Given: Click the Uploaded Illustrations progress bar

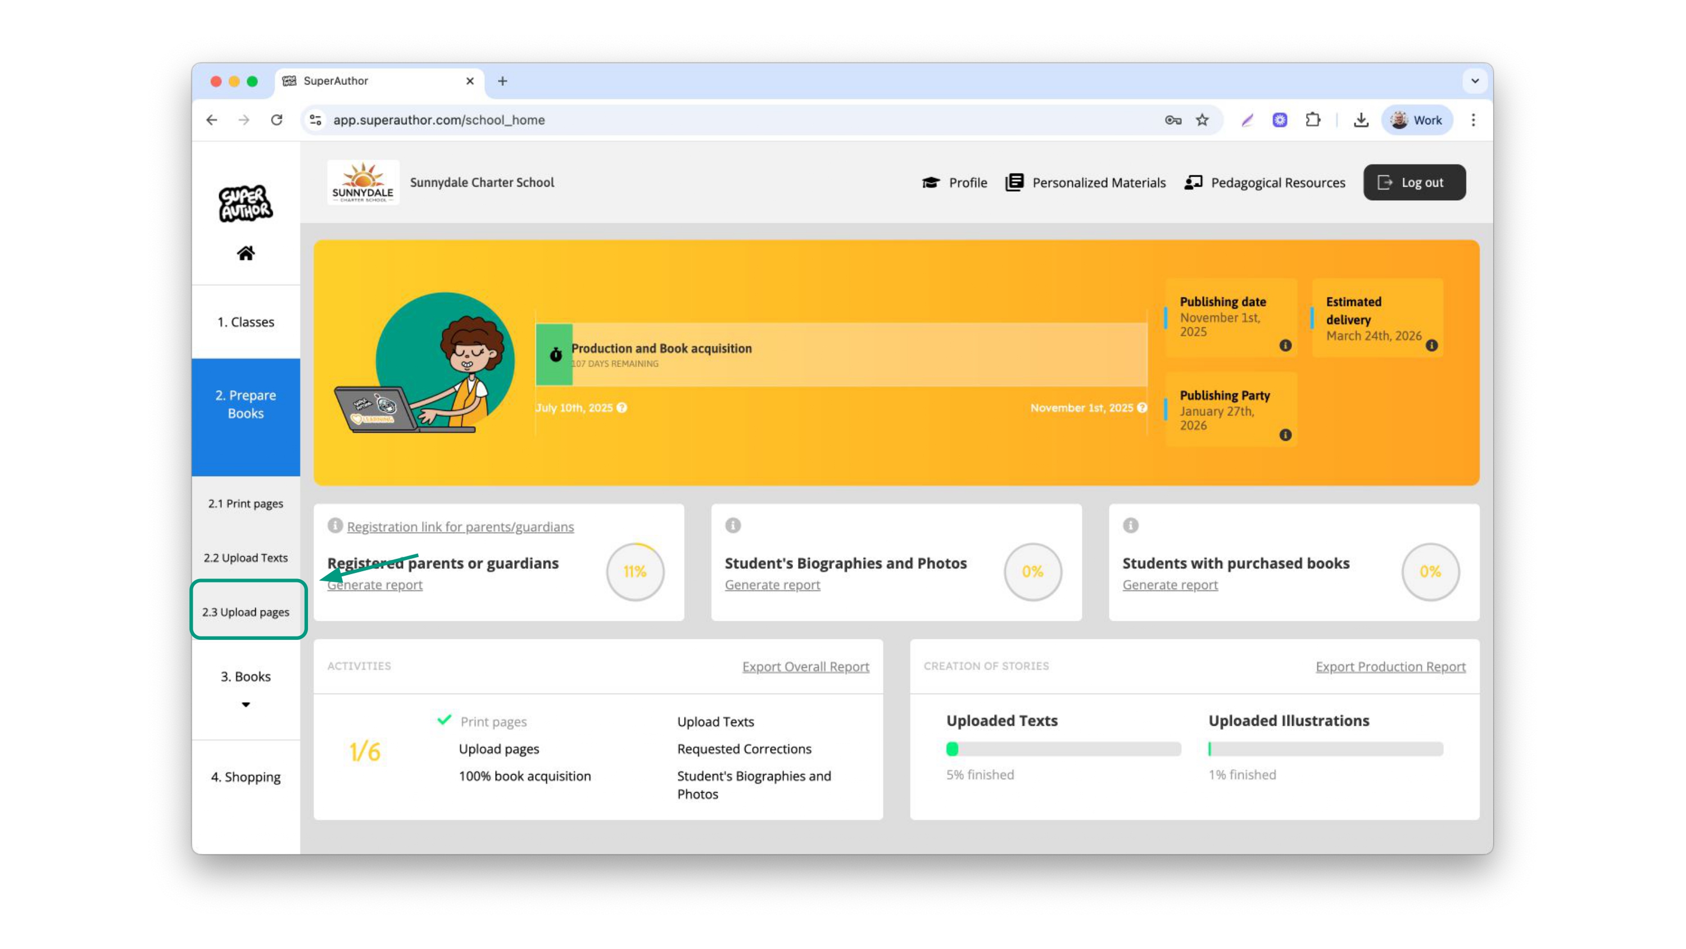Looking at the screenshot, I should click(1325, 749).
